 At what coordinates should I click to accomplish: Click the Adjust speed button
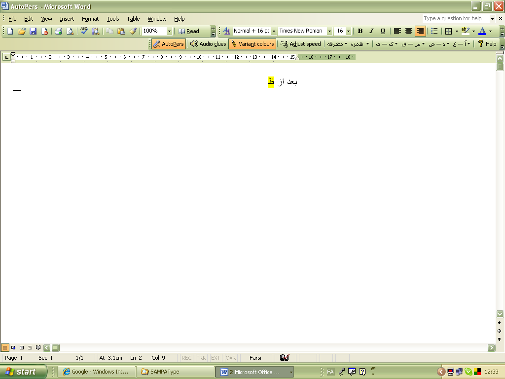point(300,44)
